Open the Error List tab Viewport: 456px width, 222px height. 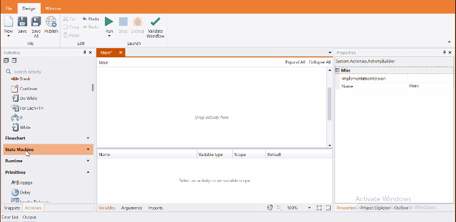coord(10,217)
